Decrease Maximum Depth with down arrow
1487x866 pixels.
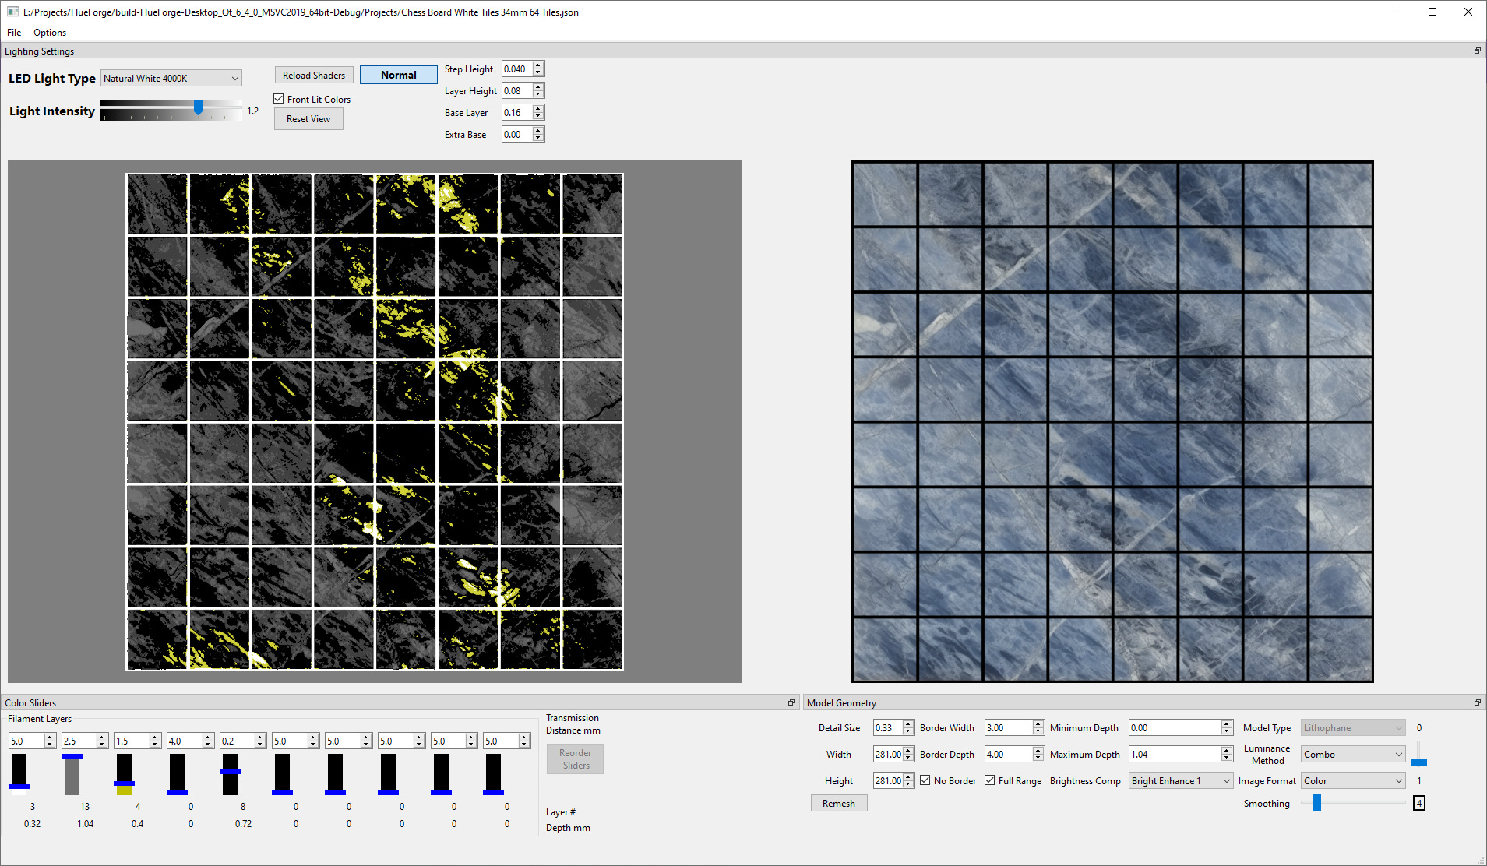(1227, 758)
